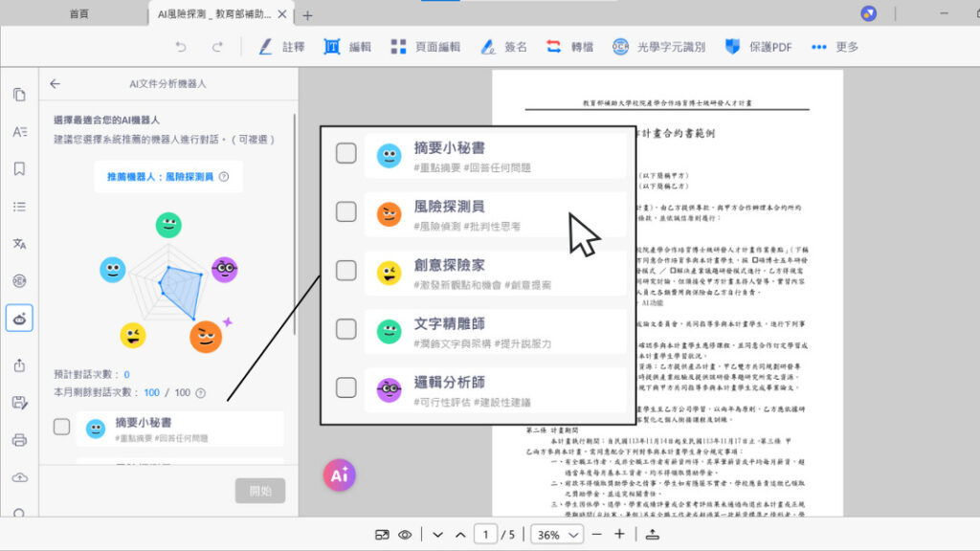The height and width of the screenshot is (551, 980).
Task: Click the 開始 start button
Action: pos(260,491)
